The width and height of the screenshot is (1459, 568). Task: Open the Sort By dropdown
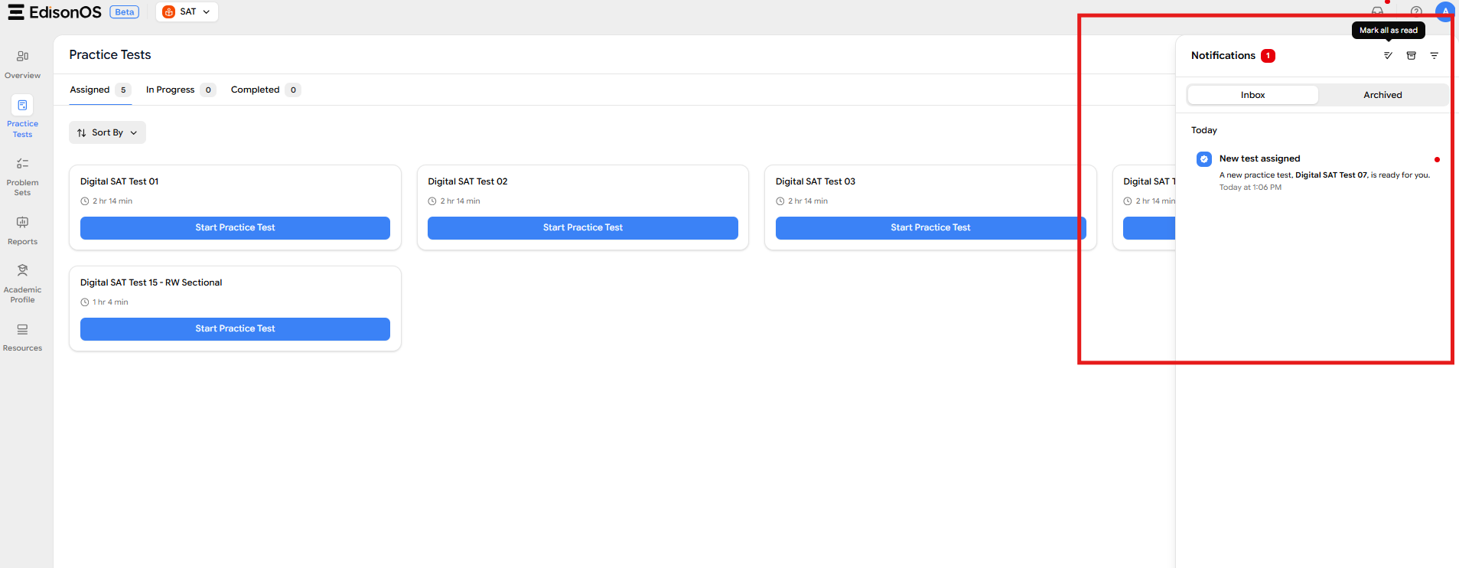tap(107, 132)
